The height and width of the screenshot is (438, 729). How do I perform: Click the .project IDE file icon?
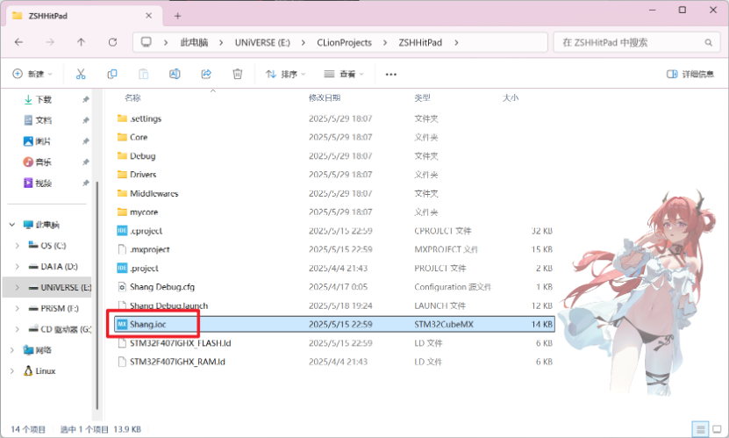[122, 268]
